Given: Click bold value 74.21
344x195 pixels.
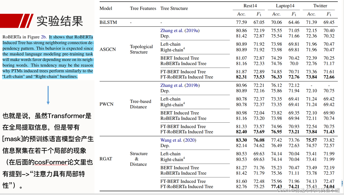Looking at the screenshot, I should [294, 186].
